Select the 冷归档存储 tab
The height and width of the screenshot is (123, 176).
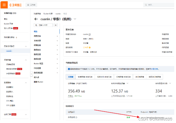(139, 77)
